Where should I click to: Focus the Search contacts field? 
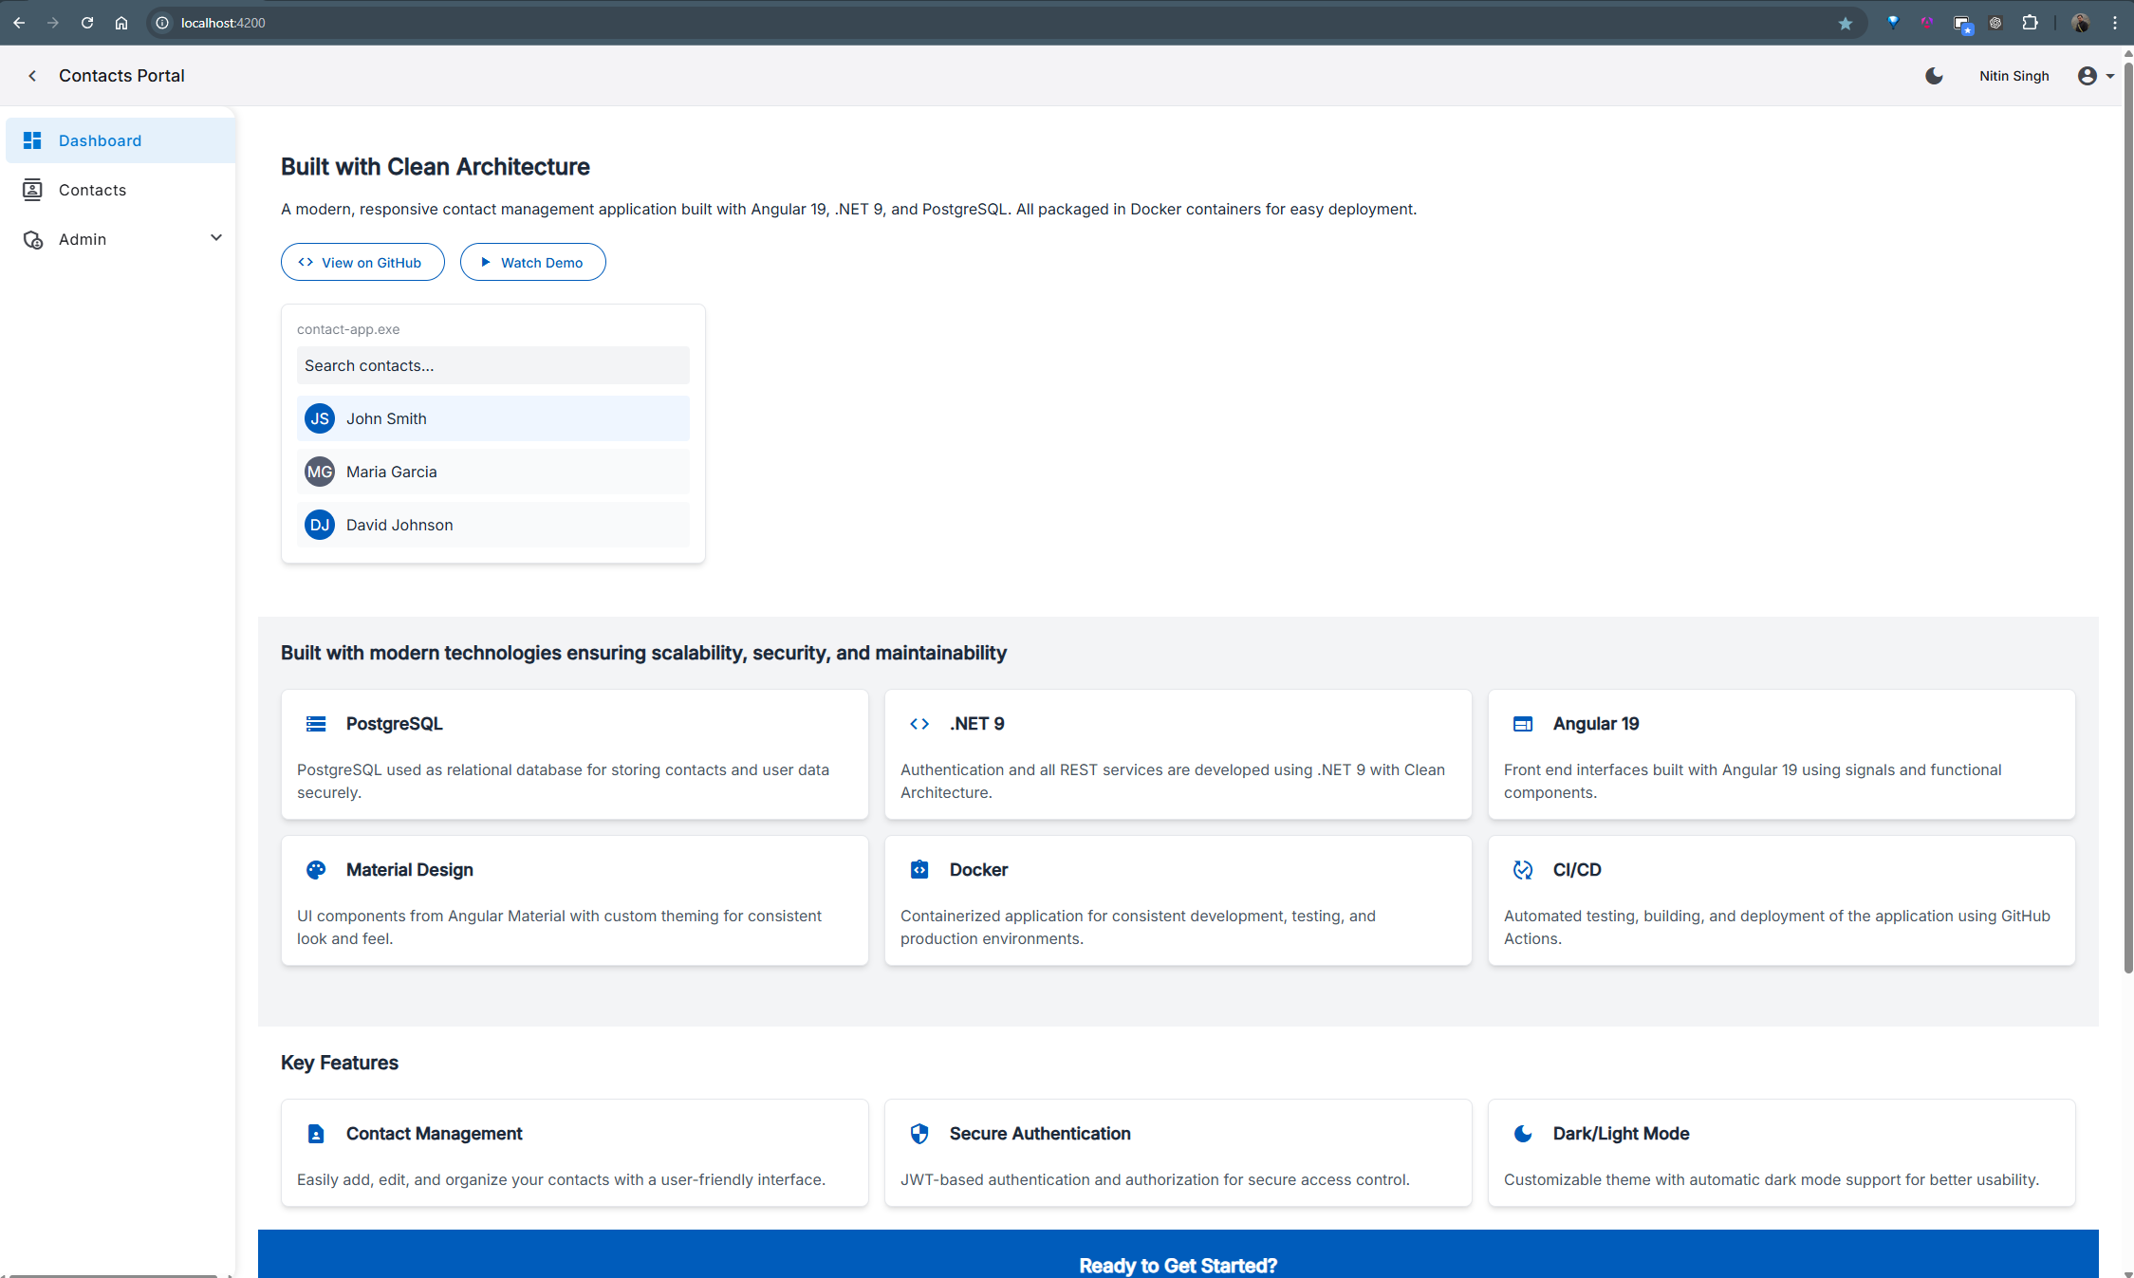pyautogui.click(x=493, y=365)
